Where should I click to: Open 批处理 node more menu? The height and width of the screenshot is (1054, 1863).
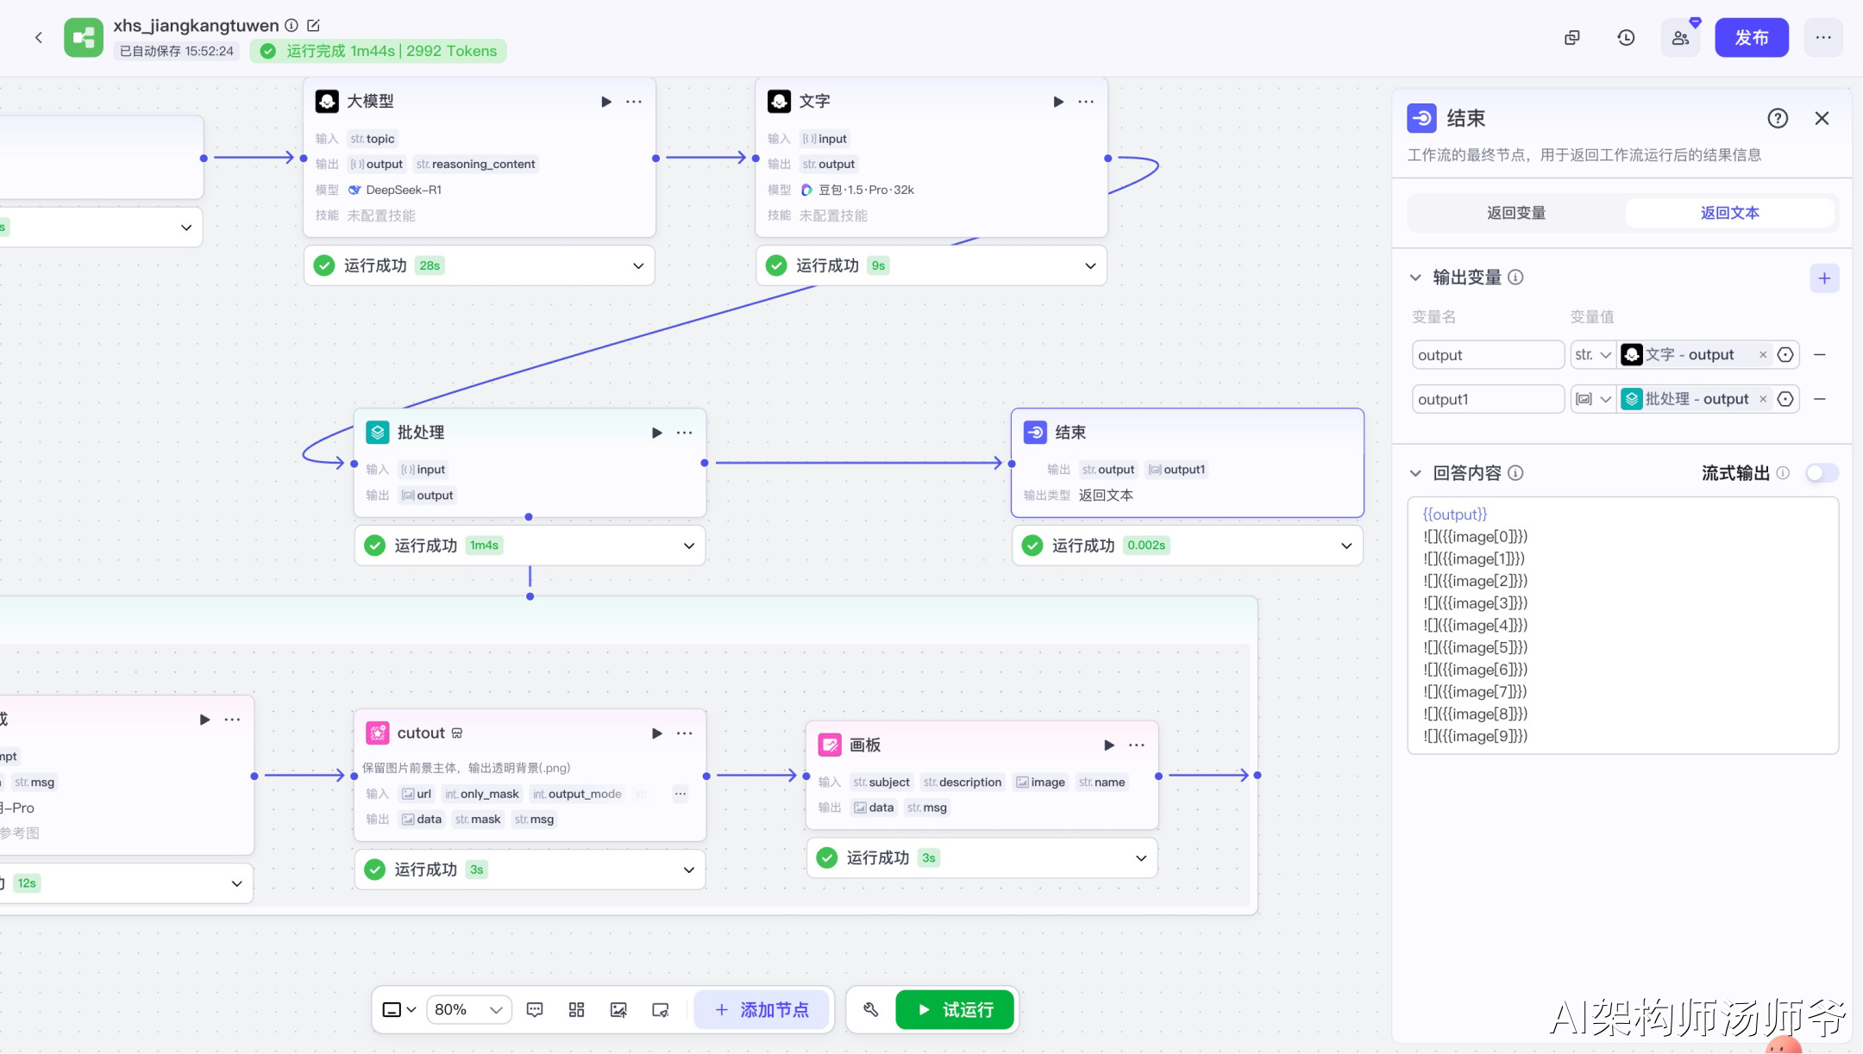tap(685, 433)
